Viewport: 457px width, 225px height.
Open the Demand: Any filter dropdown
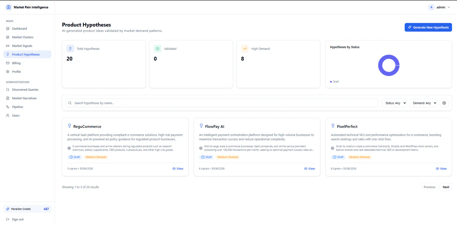pos(423,103)
